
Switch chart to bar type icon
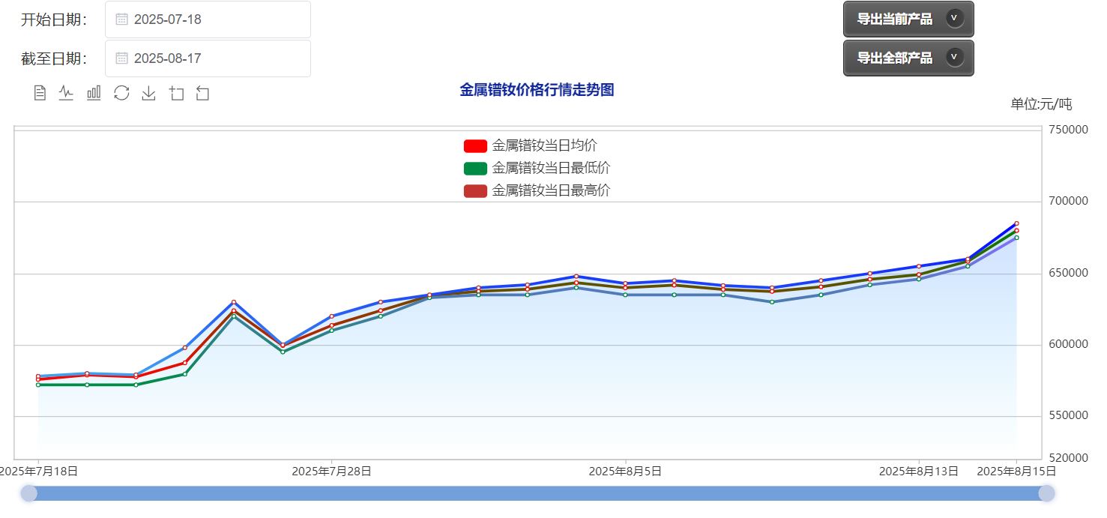(94, 93)
